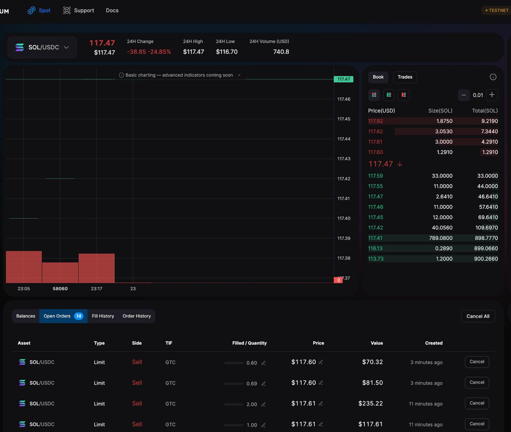Viewport: 511px width, 432px height.
Task: Select the 117.55 bid row
Action: [433, 186]
